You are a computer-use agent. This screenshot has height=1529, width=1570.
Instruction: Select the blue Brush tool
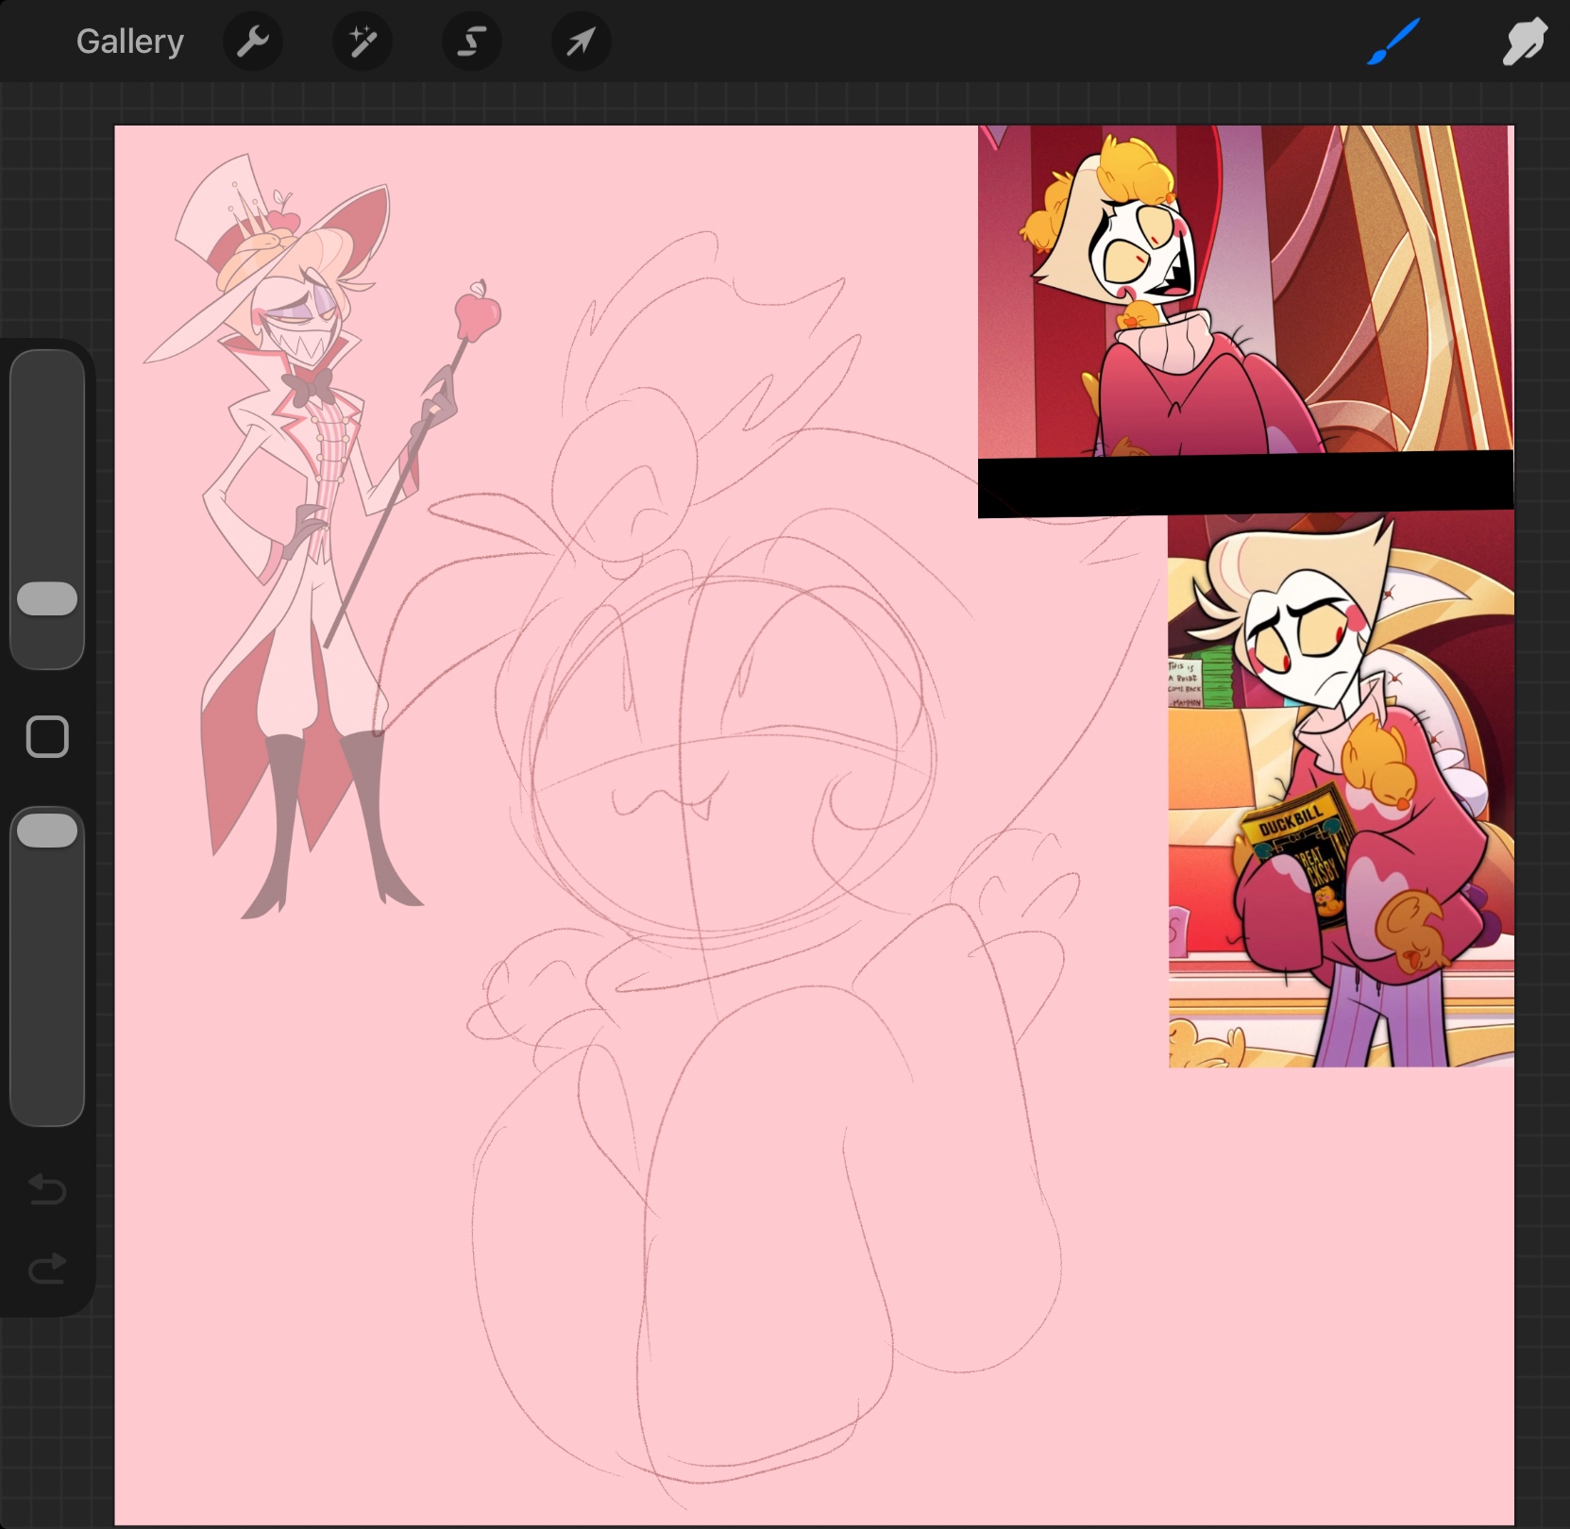[x=1393, y=42]
